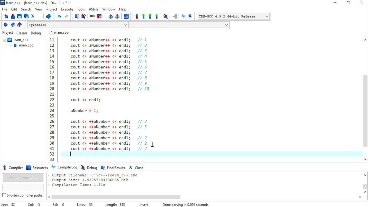Switch to the Compiler bottom tab

(13, 168)
